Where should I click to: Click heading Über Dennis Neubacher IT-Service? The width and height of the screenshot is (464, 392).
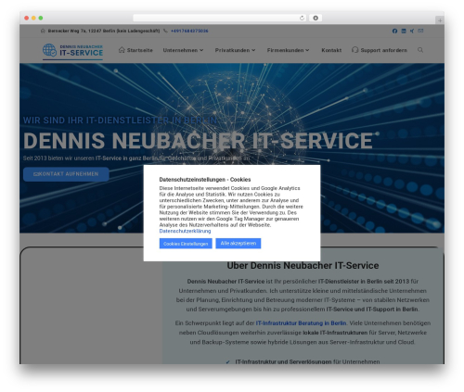click(x=303, y=266)
